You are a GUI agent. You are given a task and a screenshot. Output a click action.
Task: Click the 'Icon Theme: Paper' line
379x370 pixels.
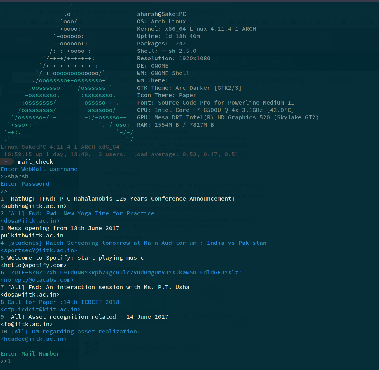click(167, 95)
